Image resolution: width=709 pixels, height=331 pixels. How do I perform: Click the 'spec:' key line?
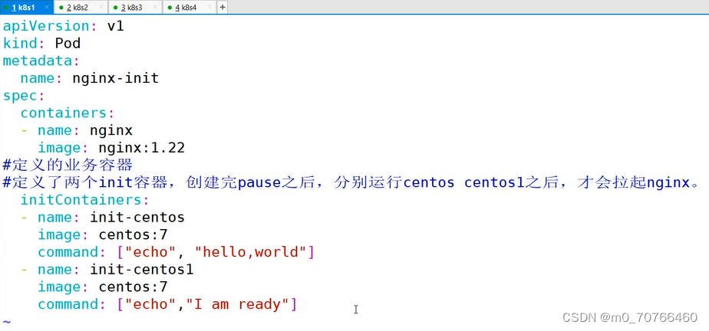(x=24, y=96)
